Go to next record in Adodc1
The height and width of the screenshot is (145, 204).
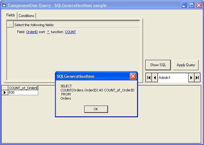191,78
